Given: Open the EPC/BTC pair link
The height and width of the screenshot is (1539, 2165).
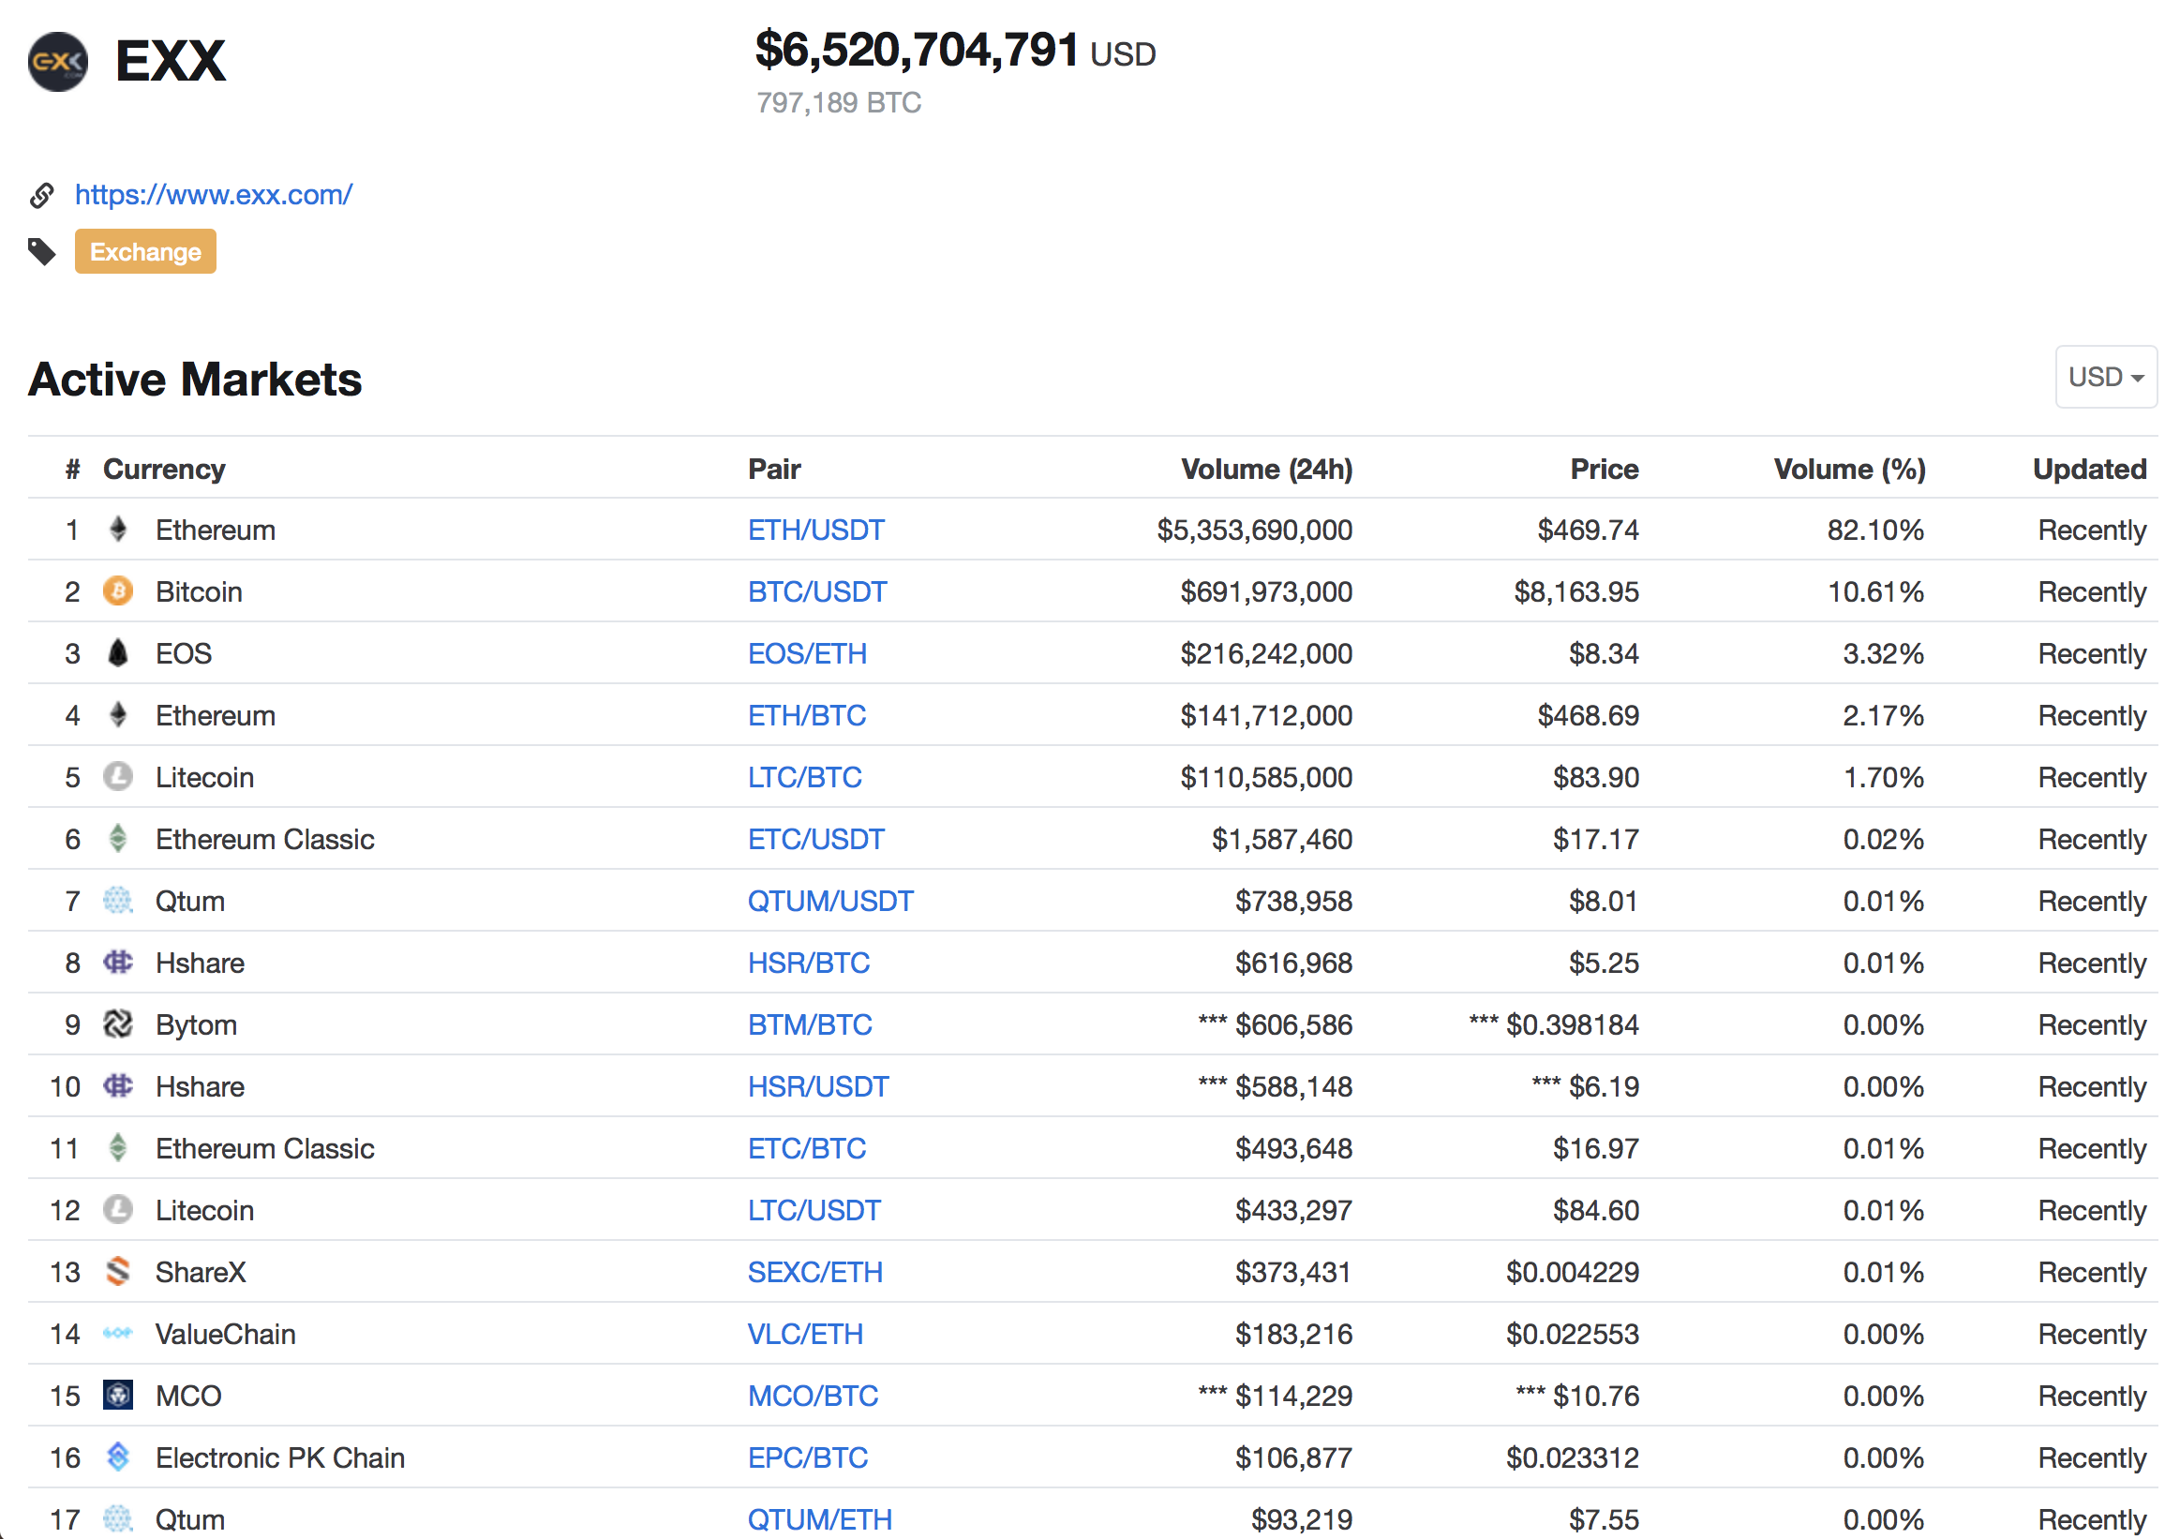Looking at the screenshot, I should [x=807, y=1458].
